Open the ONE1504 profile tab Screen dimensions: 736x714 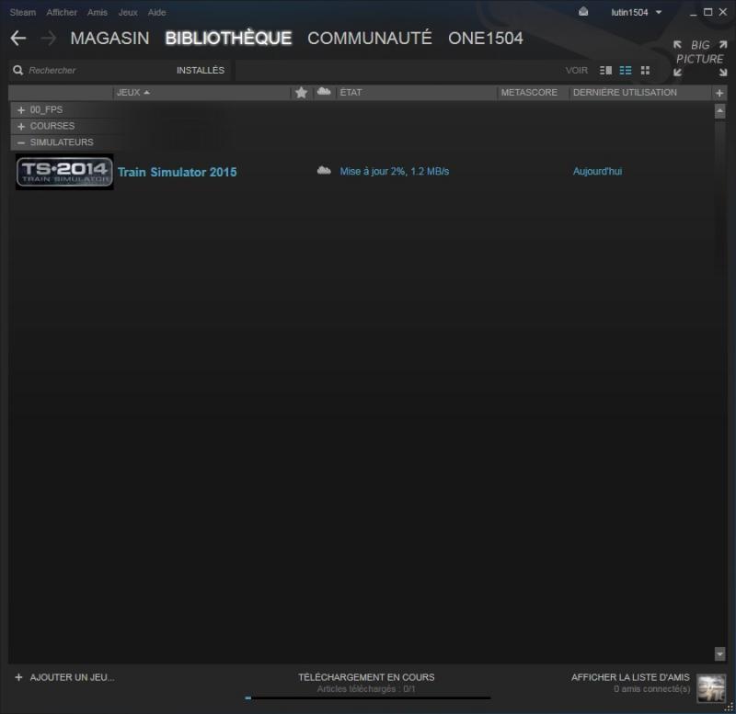(486, 38)
